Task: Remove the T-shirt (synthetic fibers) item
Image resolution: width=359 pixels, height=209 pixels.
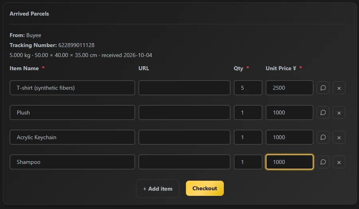Action: tap(339, 88)
